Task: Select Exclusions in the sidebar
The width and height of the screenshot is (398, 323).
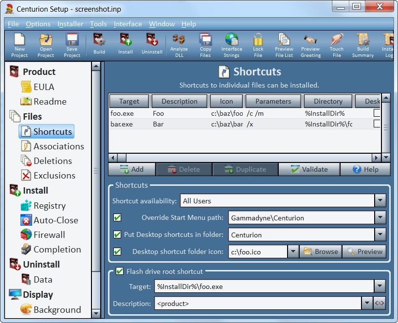Action: tap(48, 176)
